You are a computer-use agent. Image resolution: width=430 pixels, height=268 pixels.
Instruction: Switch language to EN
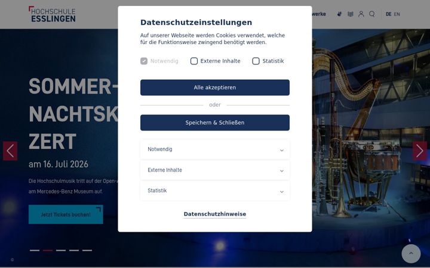pos(397,14)
